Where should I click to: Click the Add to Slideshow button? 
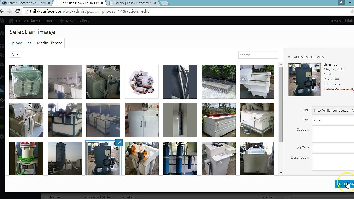344,184
